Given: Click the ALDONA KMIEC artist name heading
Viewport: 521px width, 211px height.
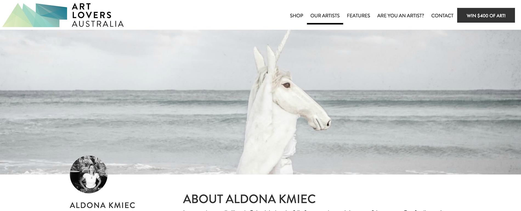Looking at the screenshot, I should pos(103,205).
